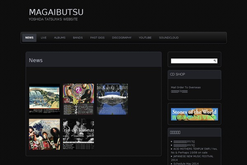
Task: Click the CD SHOP widget heading
Action: point(177,74)
